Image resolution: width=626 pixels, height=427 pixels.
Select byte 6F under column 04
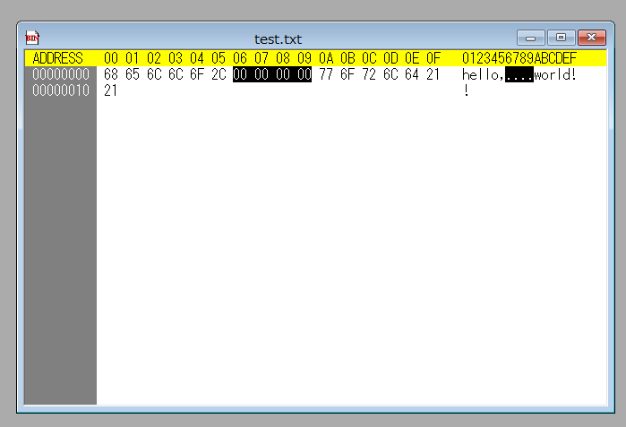coord(197,74)
